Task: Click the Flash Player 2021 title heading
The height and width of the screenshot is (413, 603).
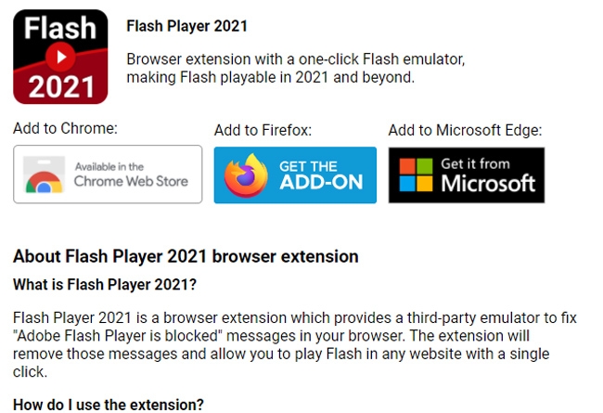Action: click(x=186, y=26)
